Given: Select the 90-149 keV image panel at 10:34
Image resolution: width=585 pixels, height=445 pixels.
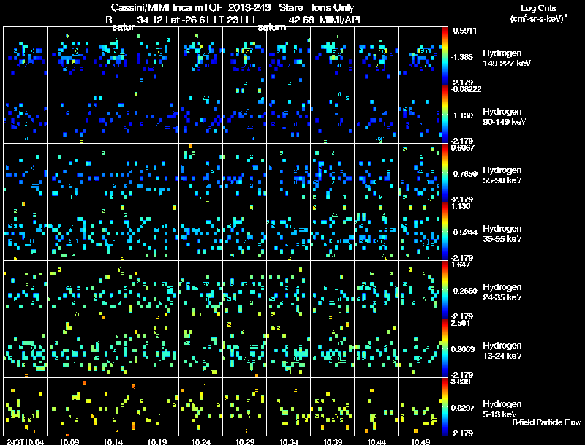Looking at the screenshot, I should pyautogui.click(x=288, y=115).
